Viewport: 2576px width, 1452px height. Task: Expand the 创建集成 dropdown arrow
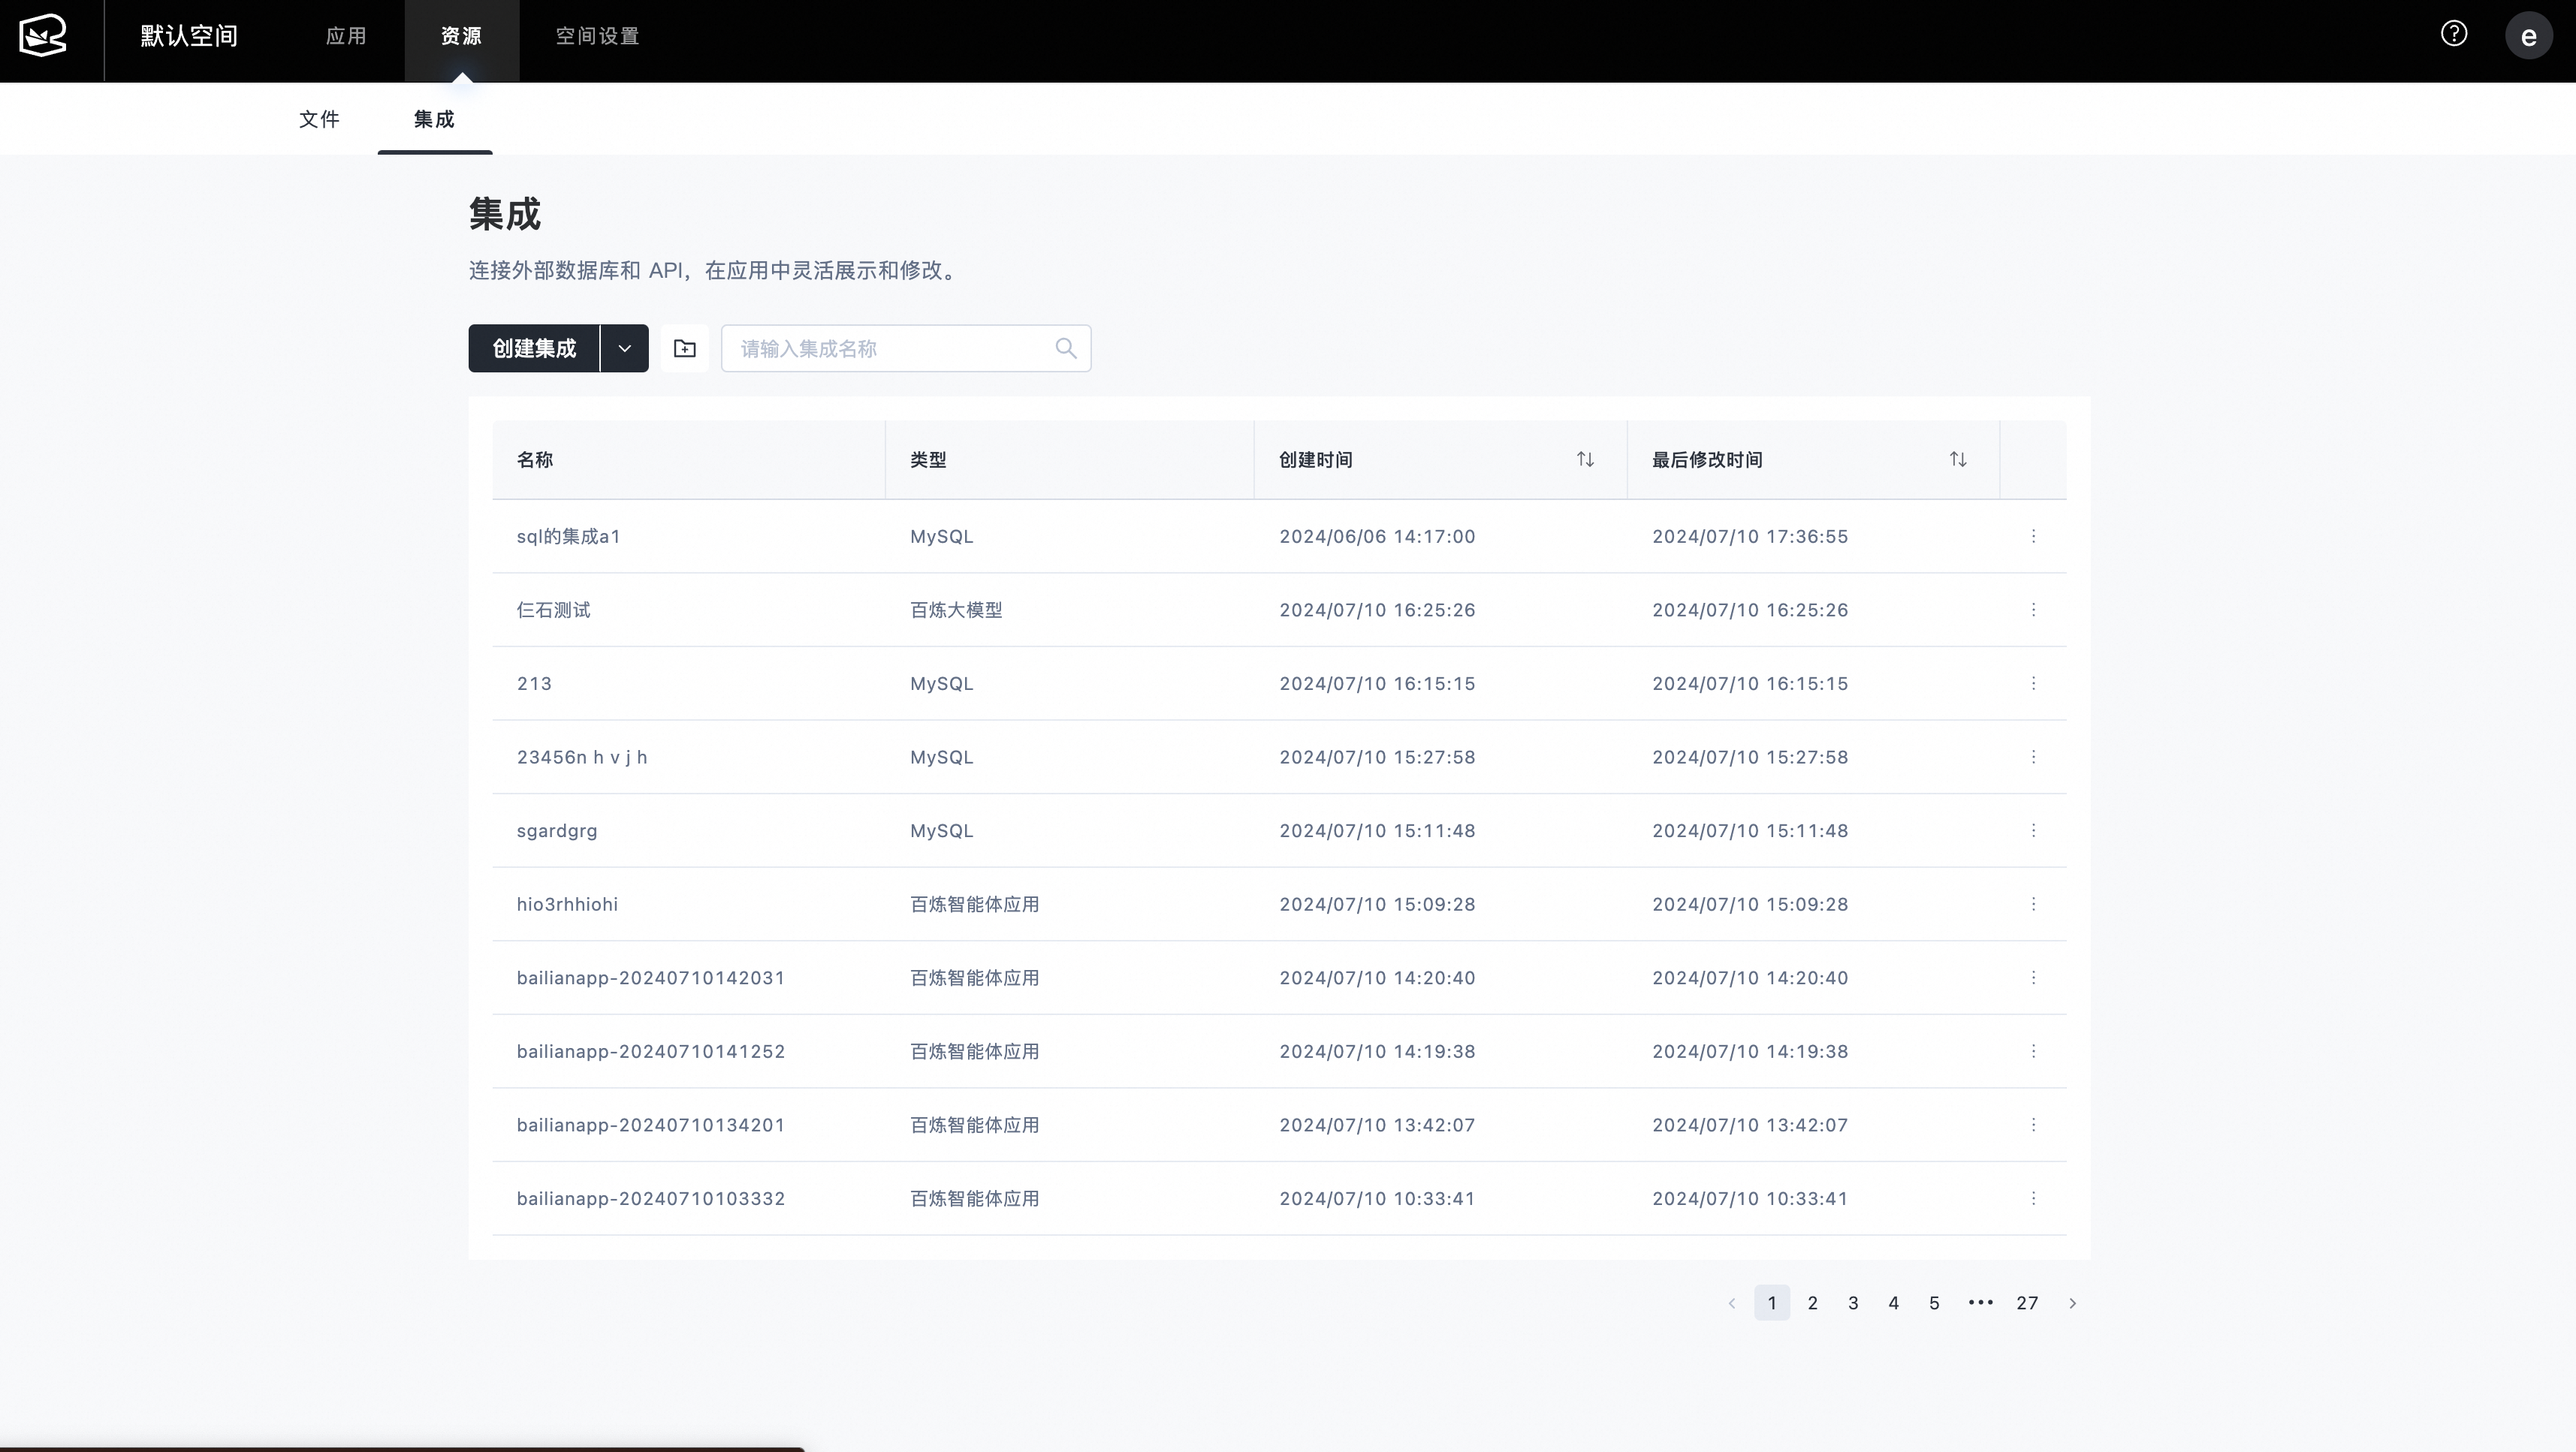click(625, 348)
